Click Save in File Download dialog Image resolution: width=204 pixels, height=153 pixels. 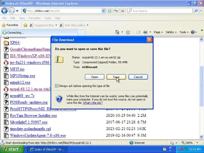[116, 77]
